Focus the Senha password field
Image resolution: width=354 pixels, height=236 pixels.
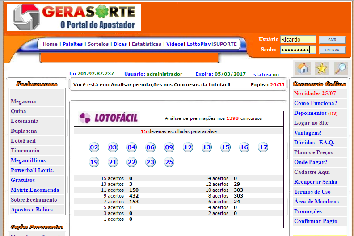(298, 50)
